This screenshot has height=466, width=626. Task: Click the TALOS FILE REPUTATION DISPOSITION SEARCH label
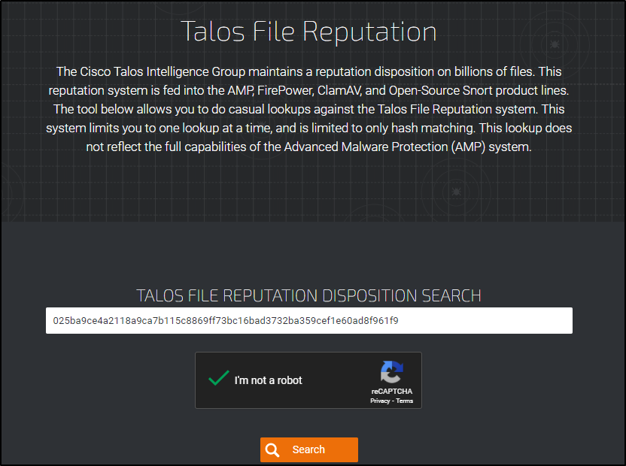[308, 295]
